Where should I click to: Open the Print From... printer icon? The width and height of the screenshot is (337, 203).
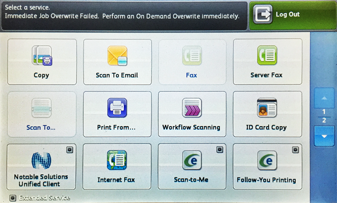point(117,108)
